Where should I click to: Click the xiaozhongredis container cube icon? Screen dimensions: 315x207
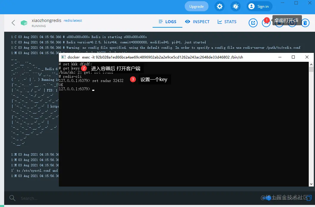click(x=24, y=23)
